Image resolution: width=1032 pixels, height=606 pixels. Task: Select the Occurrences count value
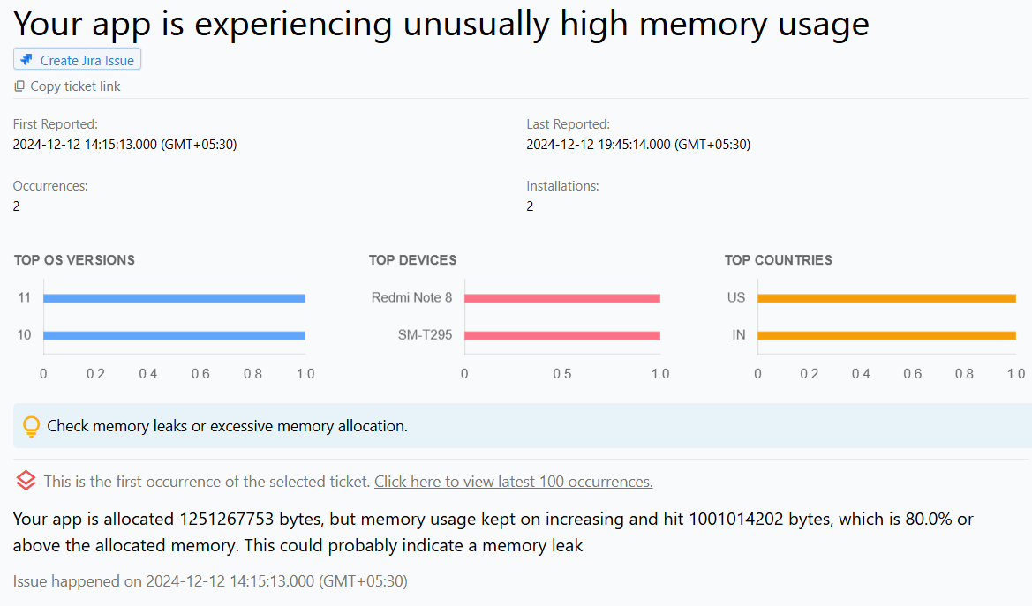15,206
